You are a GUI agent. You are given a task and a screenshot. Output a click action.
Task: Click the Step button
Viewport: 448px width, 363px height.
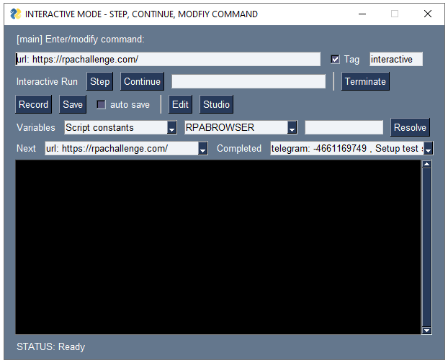[99, 81]
